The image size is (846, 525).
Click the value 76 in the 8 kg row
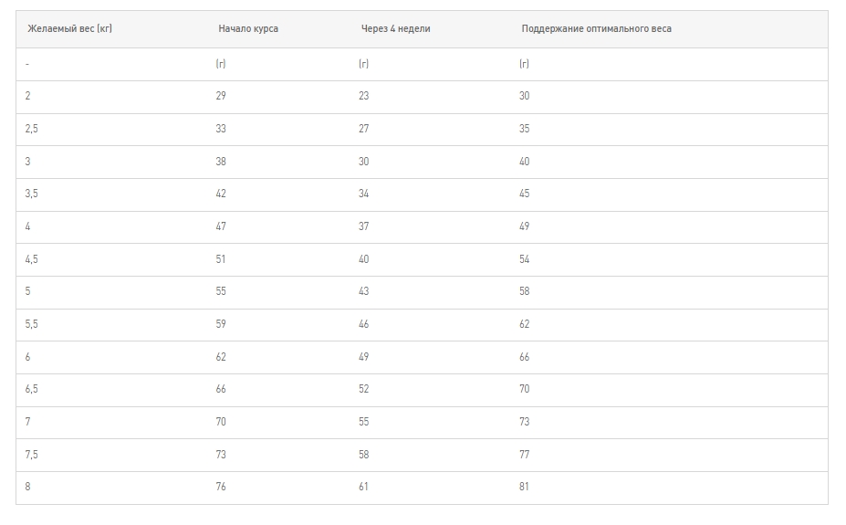(x=221, y=487)
